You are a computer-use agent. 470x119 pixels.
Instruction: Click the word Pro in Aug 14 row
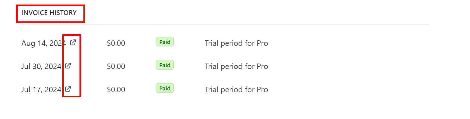tap(262, 43)
